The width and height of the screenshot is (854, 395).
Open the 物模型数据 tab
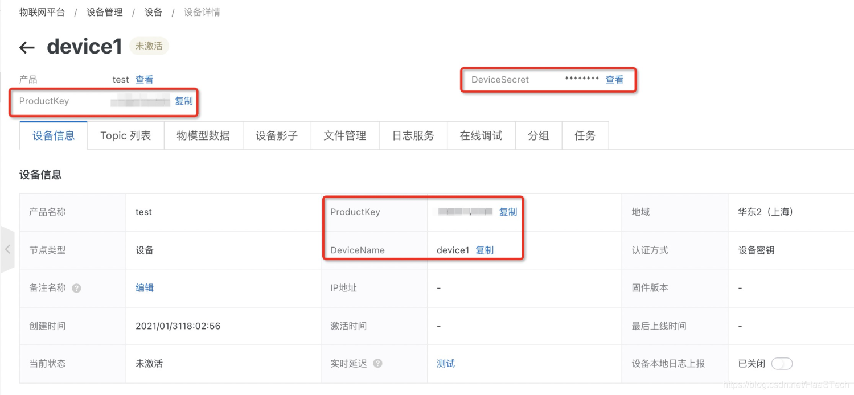tap(203, 135)
